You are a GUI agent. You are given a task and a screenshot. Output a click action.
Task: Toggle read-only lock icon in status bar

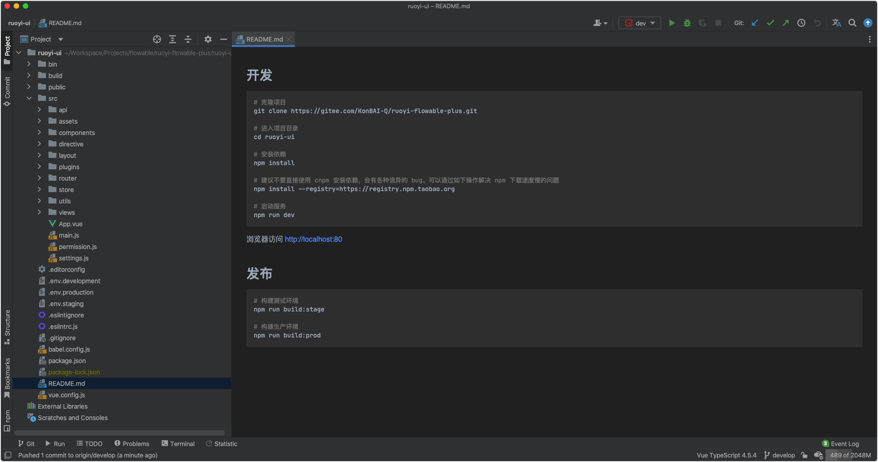804,455
